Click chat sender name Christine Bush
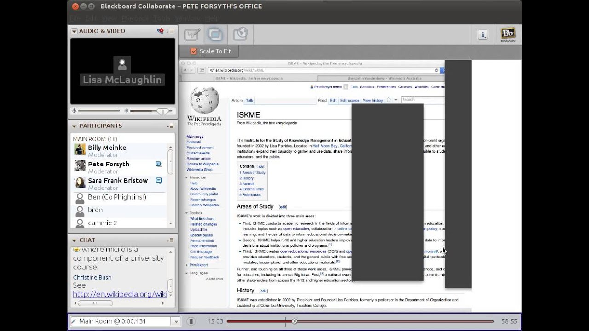 (x=92, y=277)
